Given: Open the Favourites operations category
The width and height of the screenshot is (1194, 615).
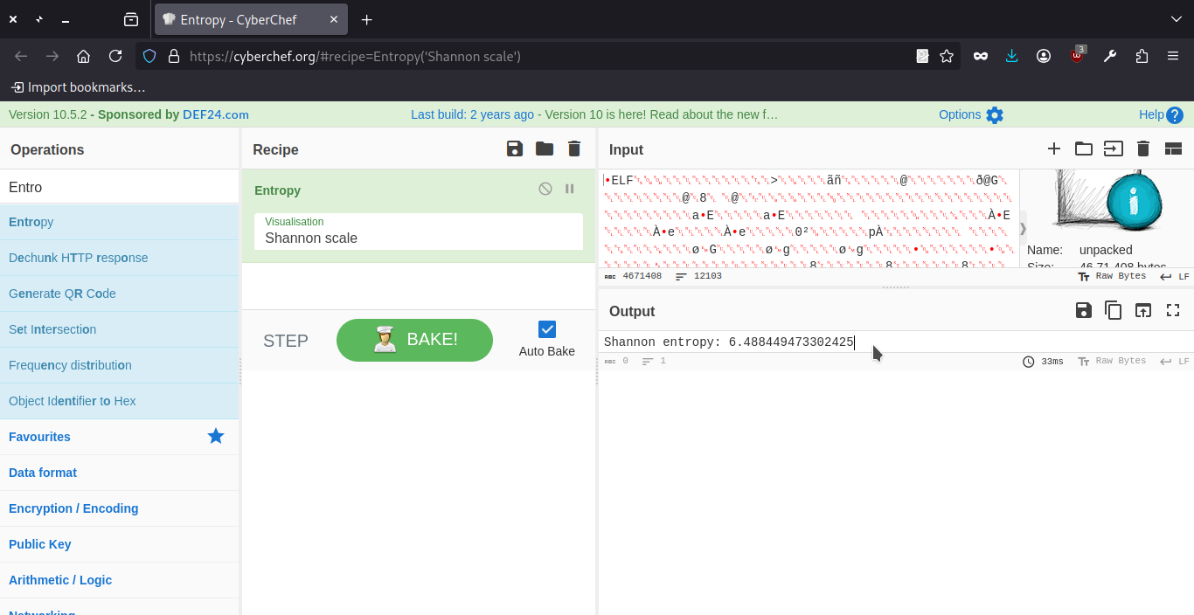Looking at the screenshot, I should click(x=40, y=437).
